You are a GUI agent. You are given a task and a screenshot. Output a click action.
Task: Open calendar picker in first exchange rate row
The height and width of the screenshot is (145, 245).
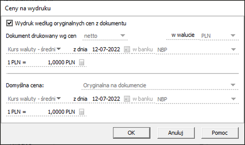[x=127, y=49]
